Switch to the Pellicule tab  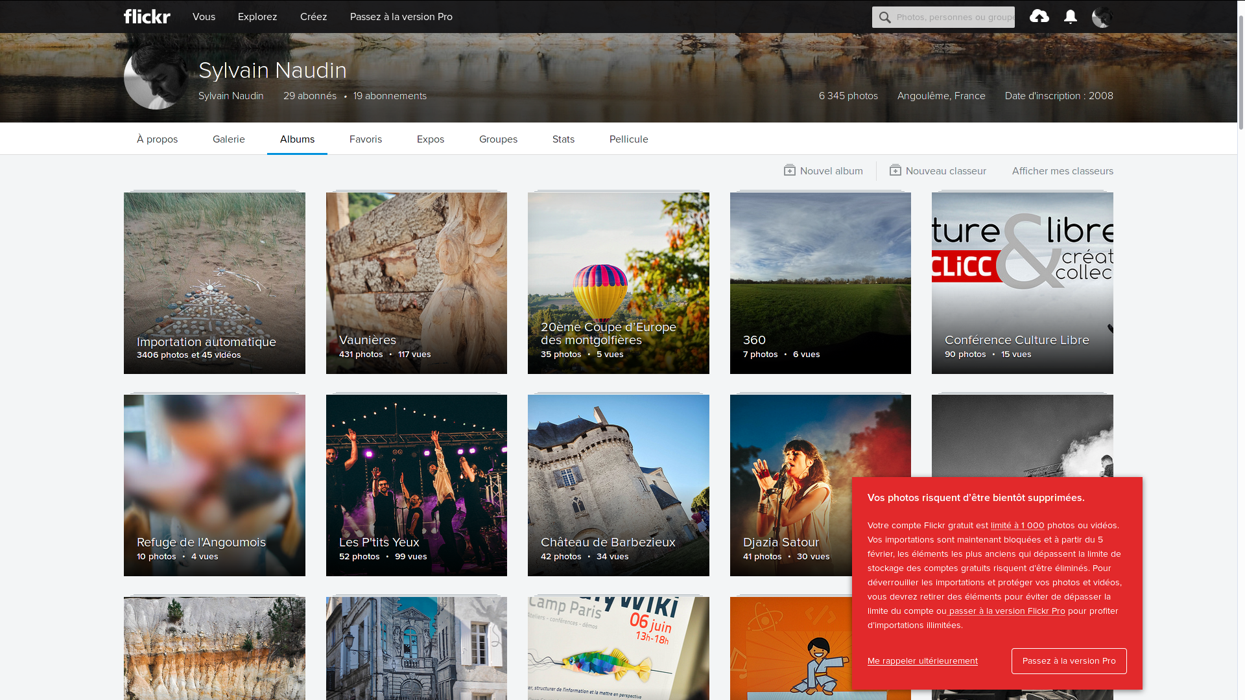(x=628, y=139)
